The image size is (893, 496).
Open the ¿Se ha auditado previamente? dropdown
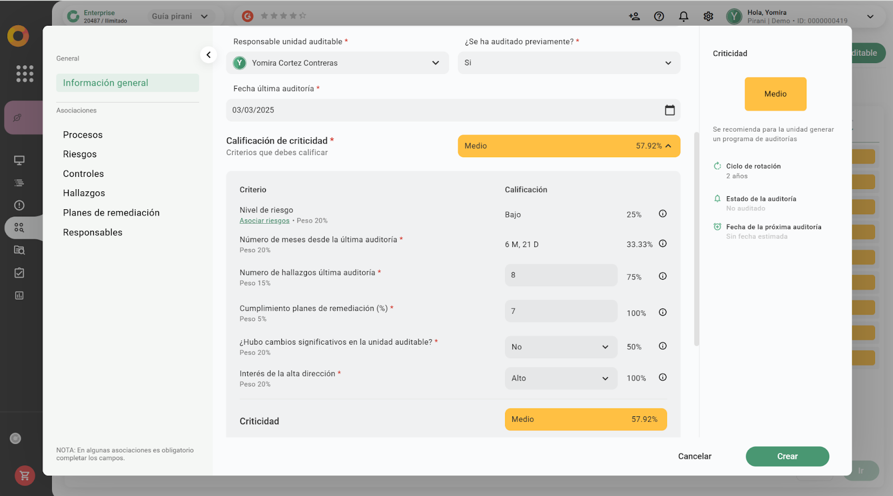click(x=569, y=63)
